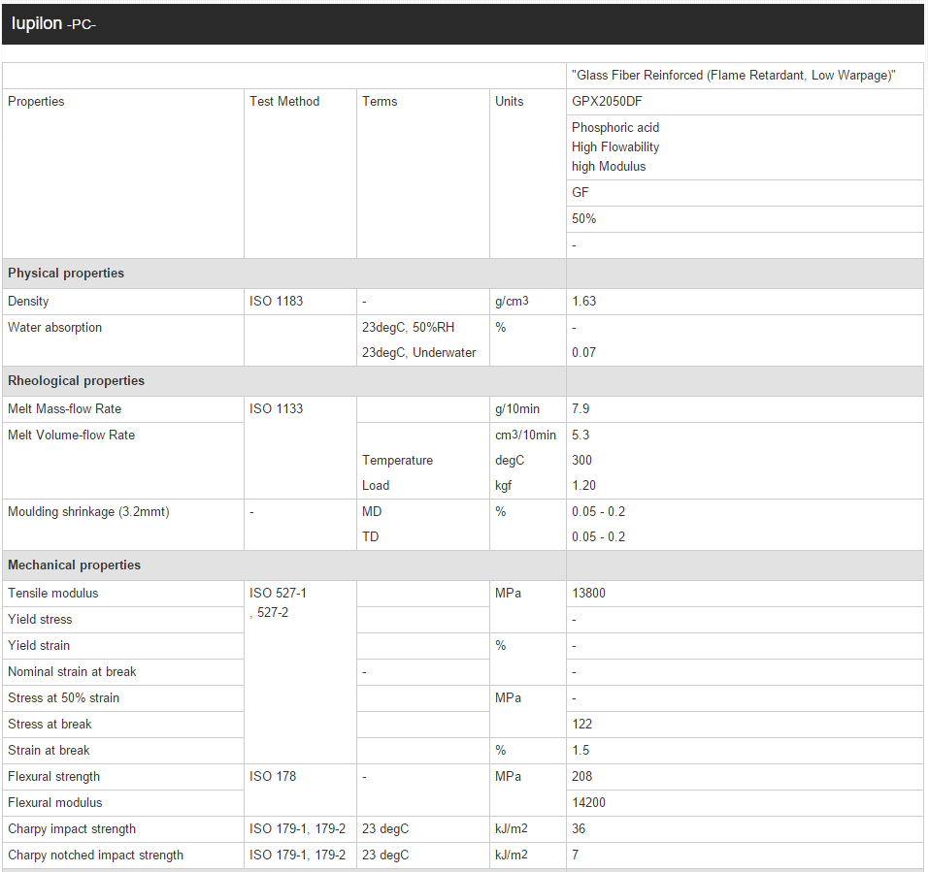Click the Stress at break row label
This screenshot has width=929, height=872.
[50, 724]
